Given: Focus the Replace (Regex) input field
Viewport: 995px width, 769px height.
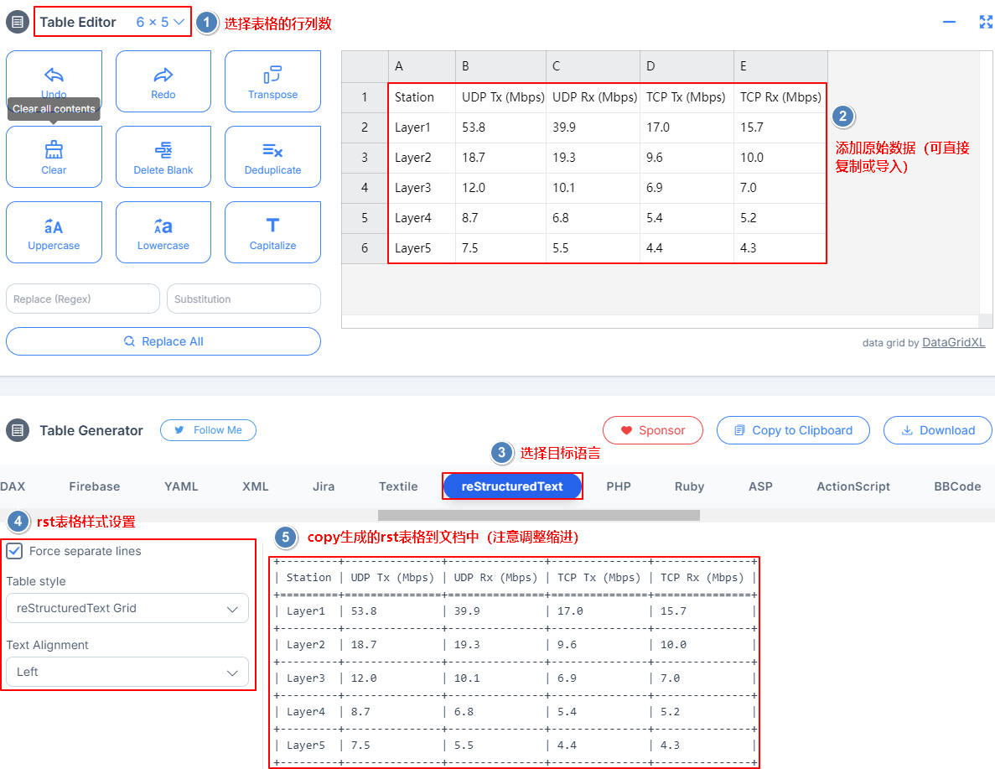Looking at the screenshot, I should (x=83, y=299).
